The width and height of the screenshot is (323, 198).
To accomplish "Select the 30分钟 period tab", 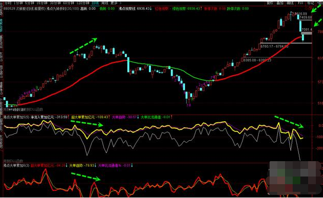I will click(x=55, y=3).
